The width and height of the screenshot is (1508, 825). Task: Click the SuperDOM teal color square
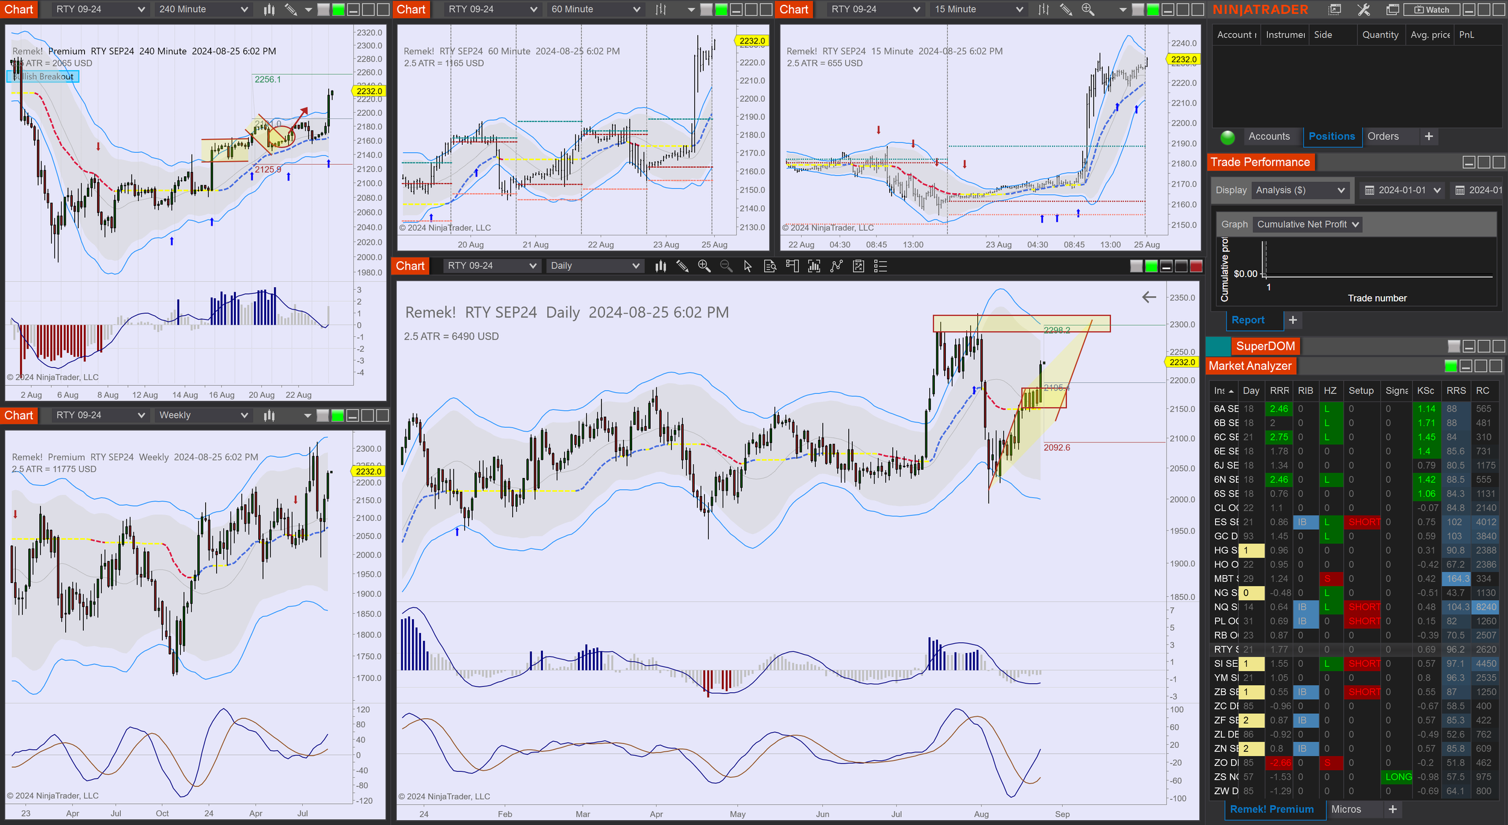click(x=1218, y=346)
